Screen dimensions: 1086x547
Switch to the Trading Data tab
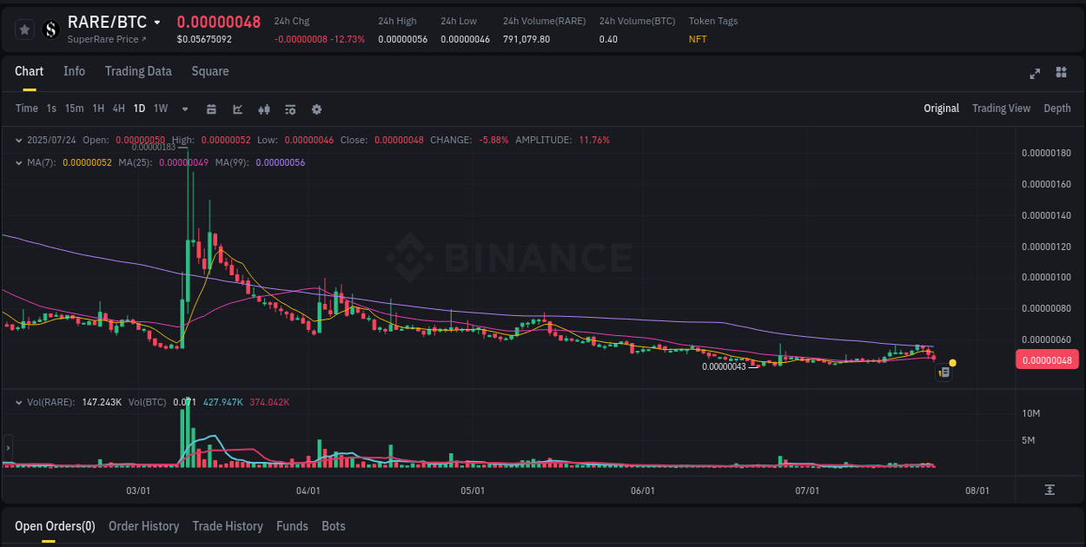138,71
